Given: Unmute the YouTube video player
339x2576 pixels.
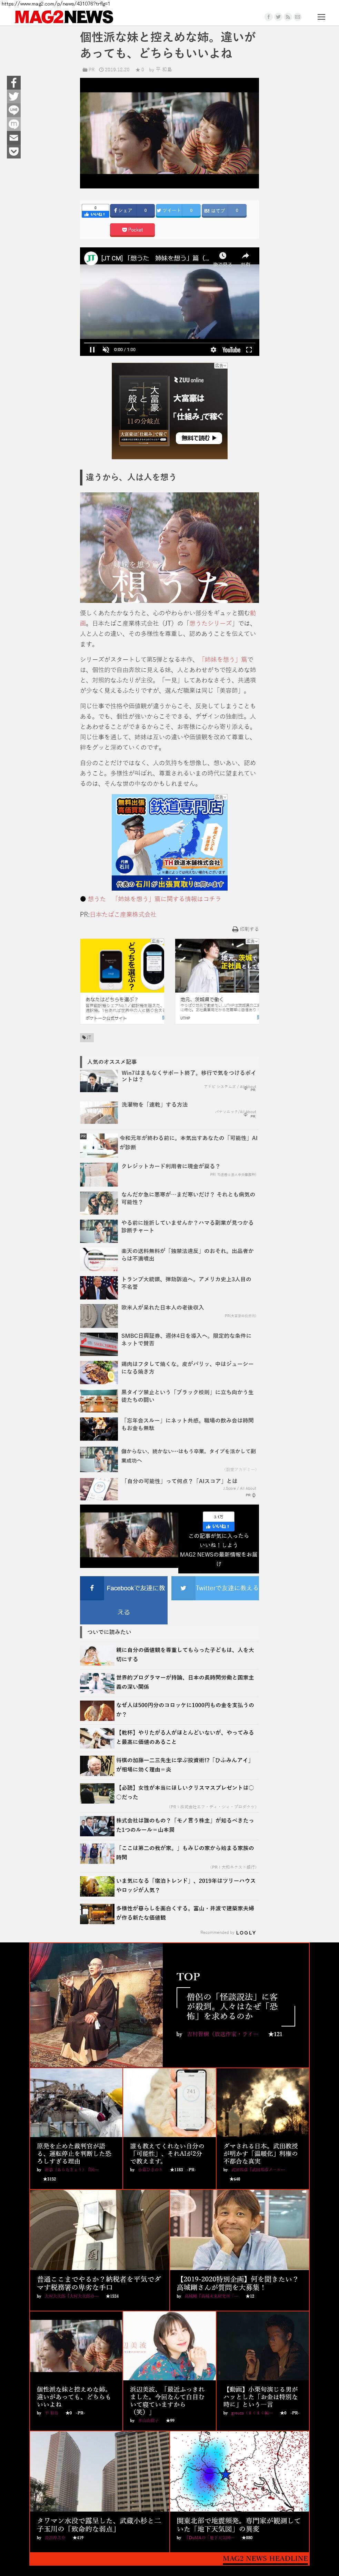Looking at the screenshot, I should [106, 350].
